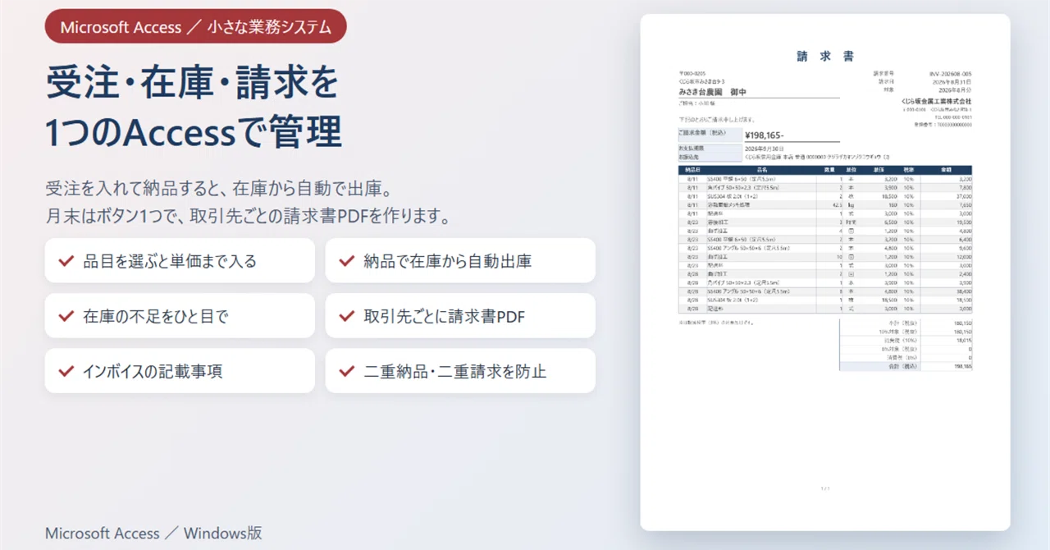The height and width of the screenshot is (550, 1050).
Task: Click the 納品日 column header in invoice table
Action: coord(692,170)
